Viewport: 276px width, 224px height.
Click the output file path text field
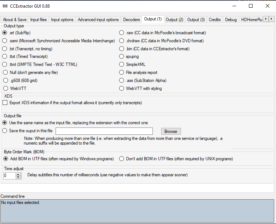click(x=104, y=131)
